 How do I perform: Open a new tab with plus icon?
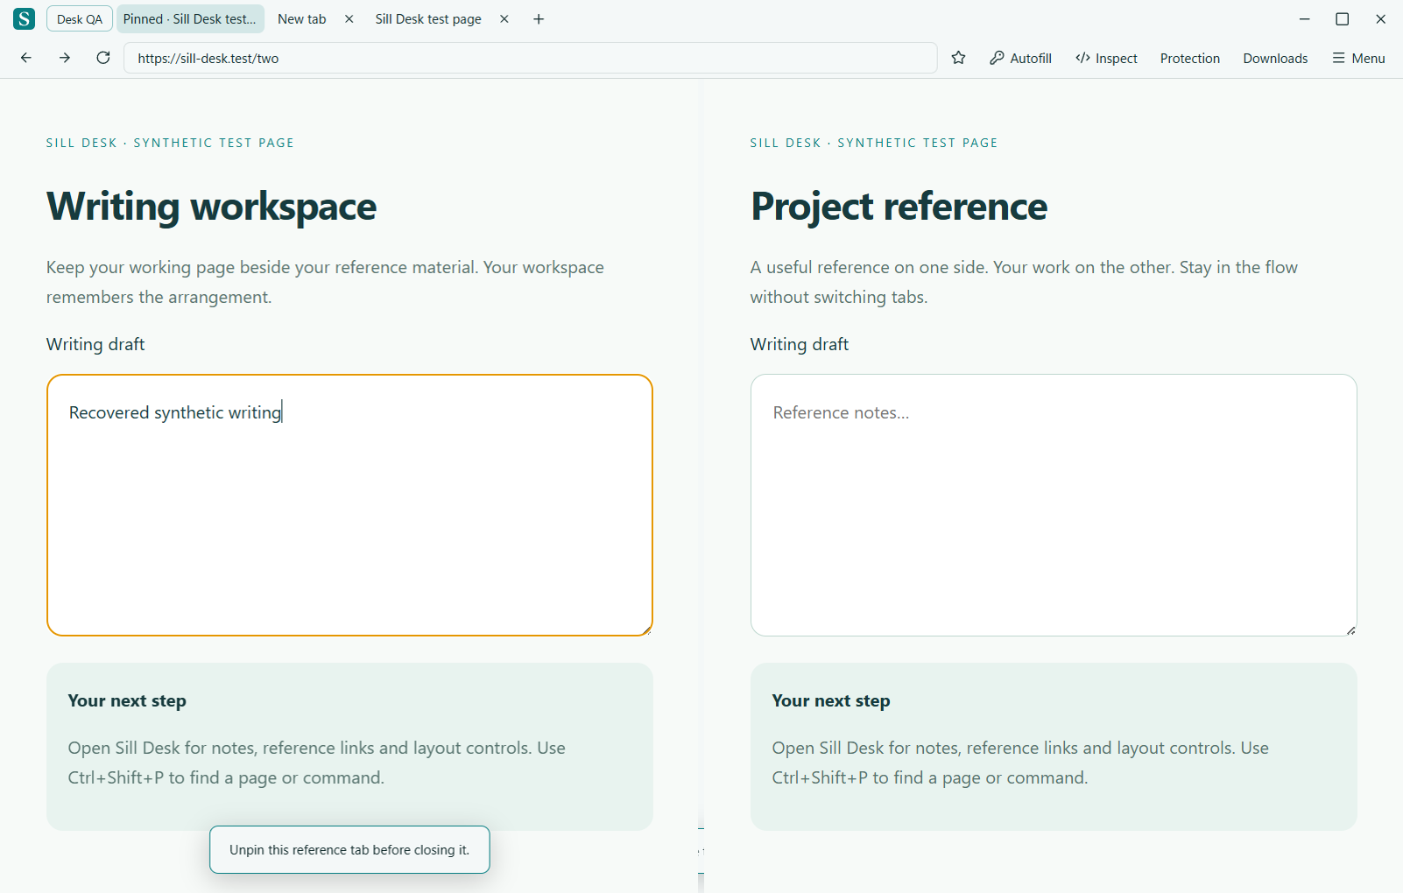pyautogui.click(x=539, y=19)
